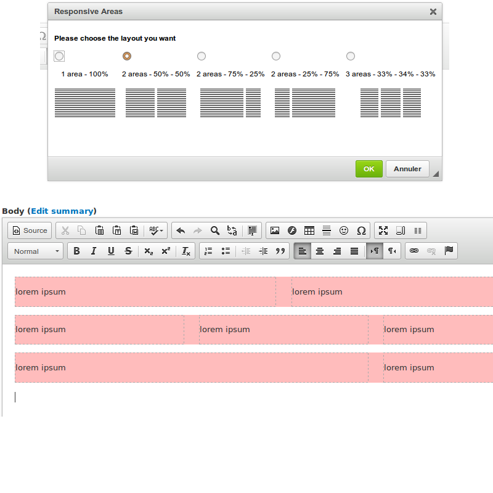Viewport: 493px width, 493px height.
Task: Select the 3 areas 33% - 34% - 33% radio
Action: coord(351,56)
